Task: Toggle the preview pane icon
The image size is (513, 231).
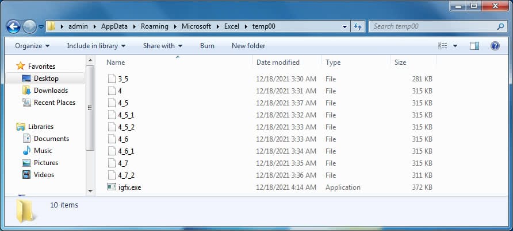Action: 474,46
